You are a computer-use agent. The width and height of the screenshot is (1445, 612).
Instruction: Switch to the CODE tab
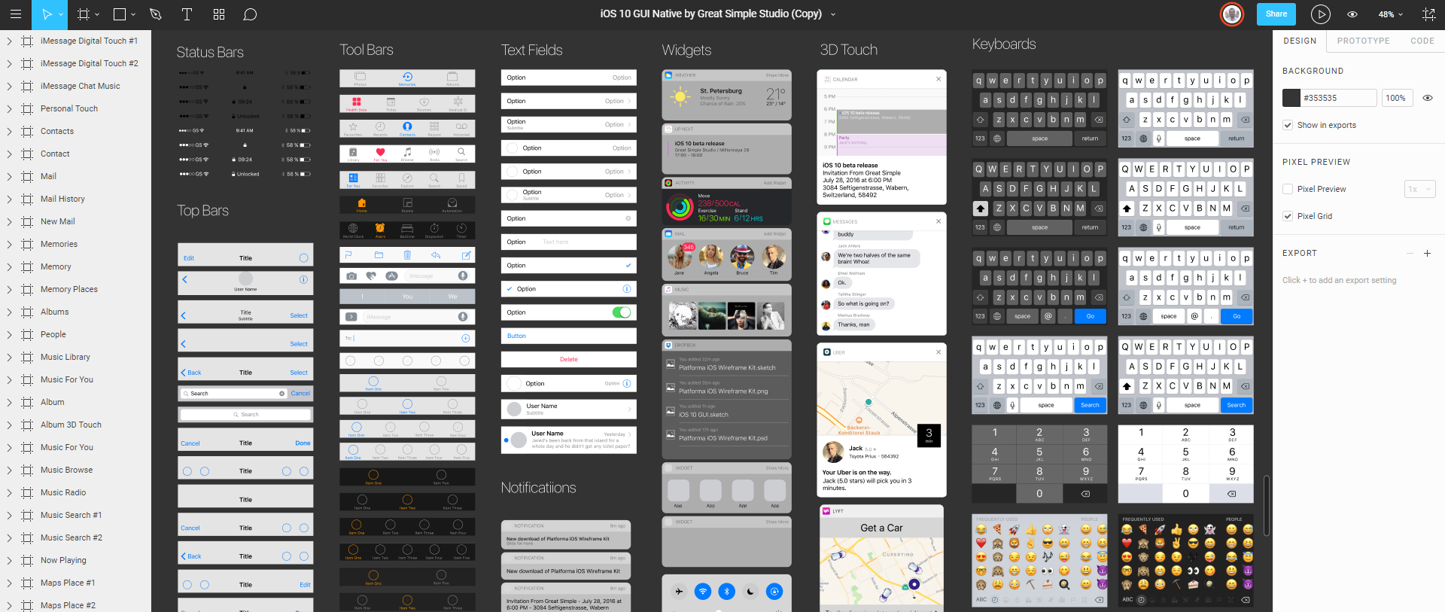(1422, 41)
